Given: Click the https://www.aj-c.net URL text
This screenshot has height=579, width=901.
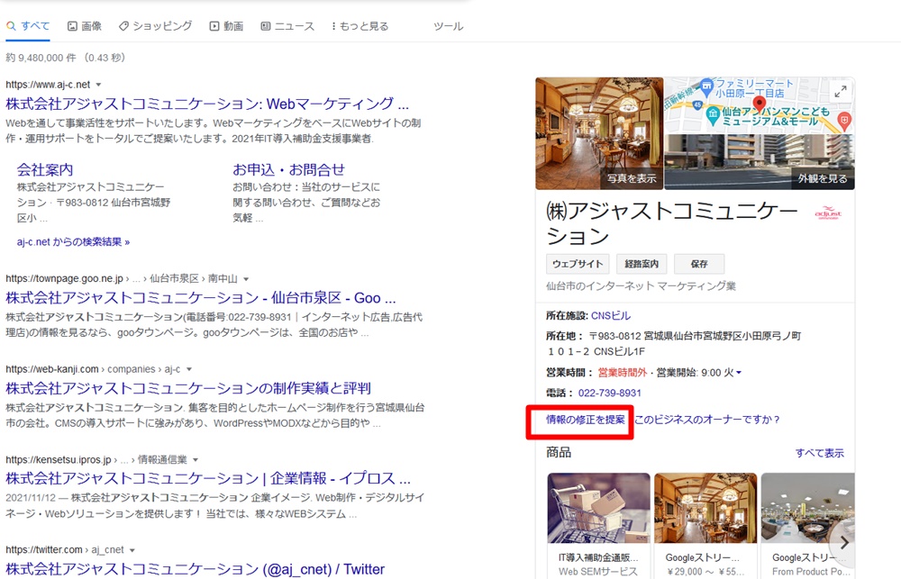Looking at the screenshot, I should [48, 85].
